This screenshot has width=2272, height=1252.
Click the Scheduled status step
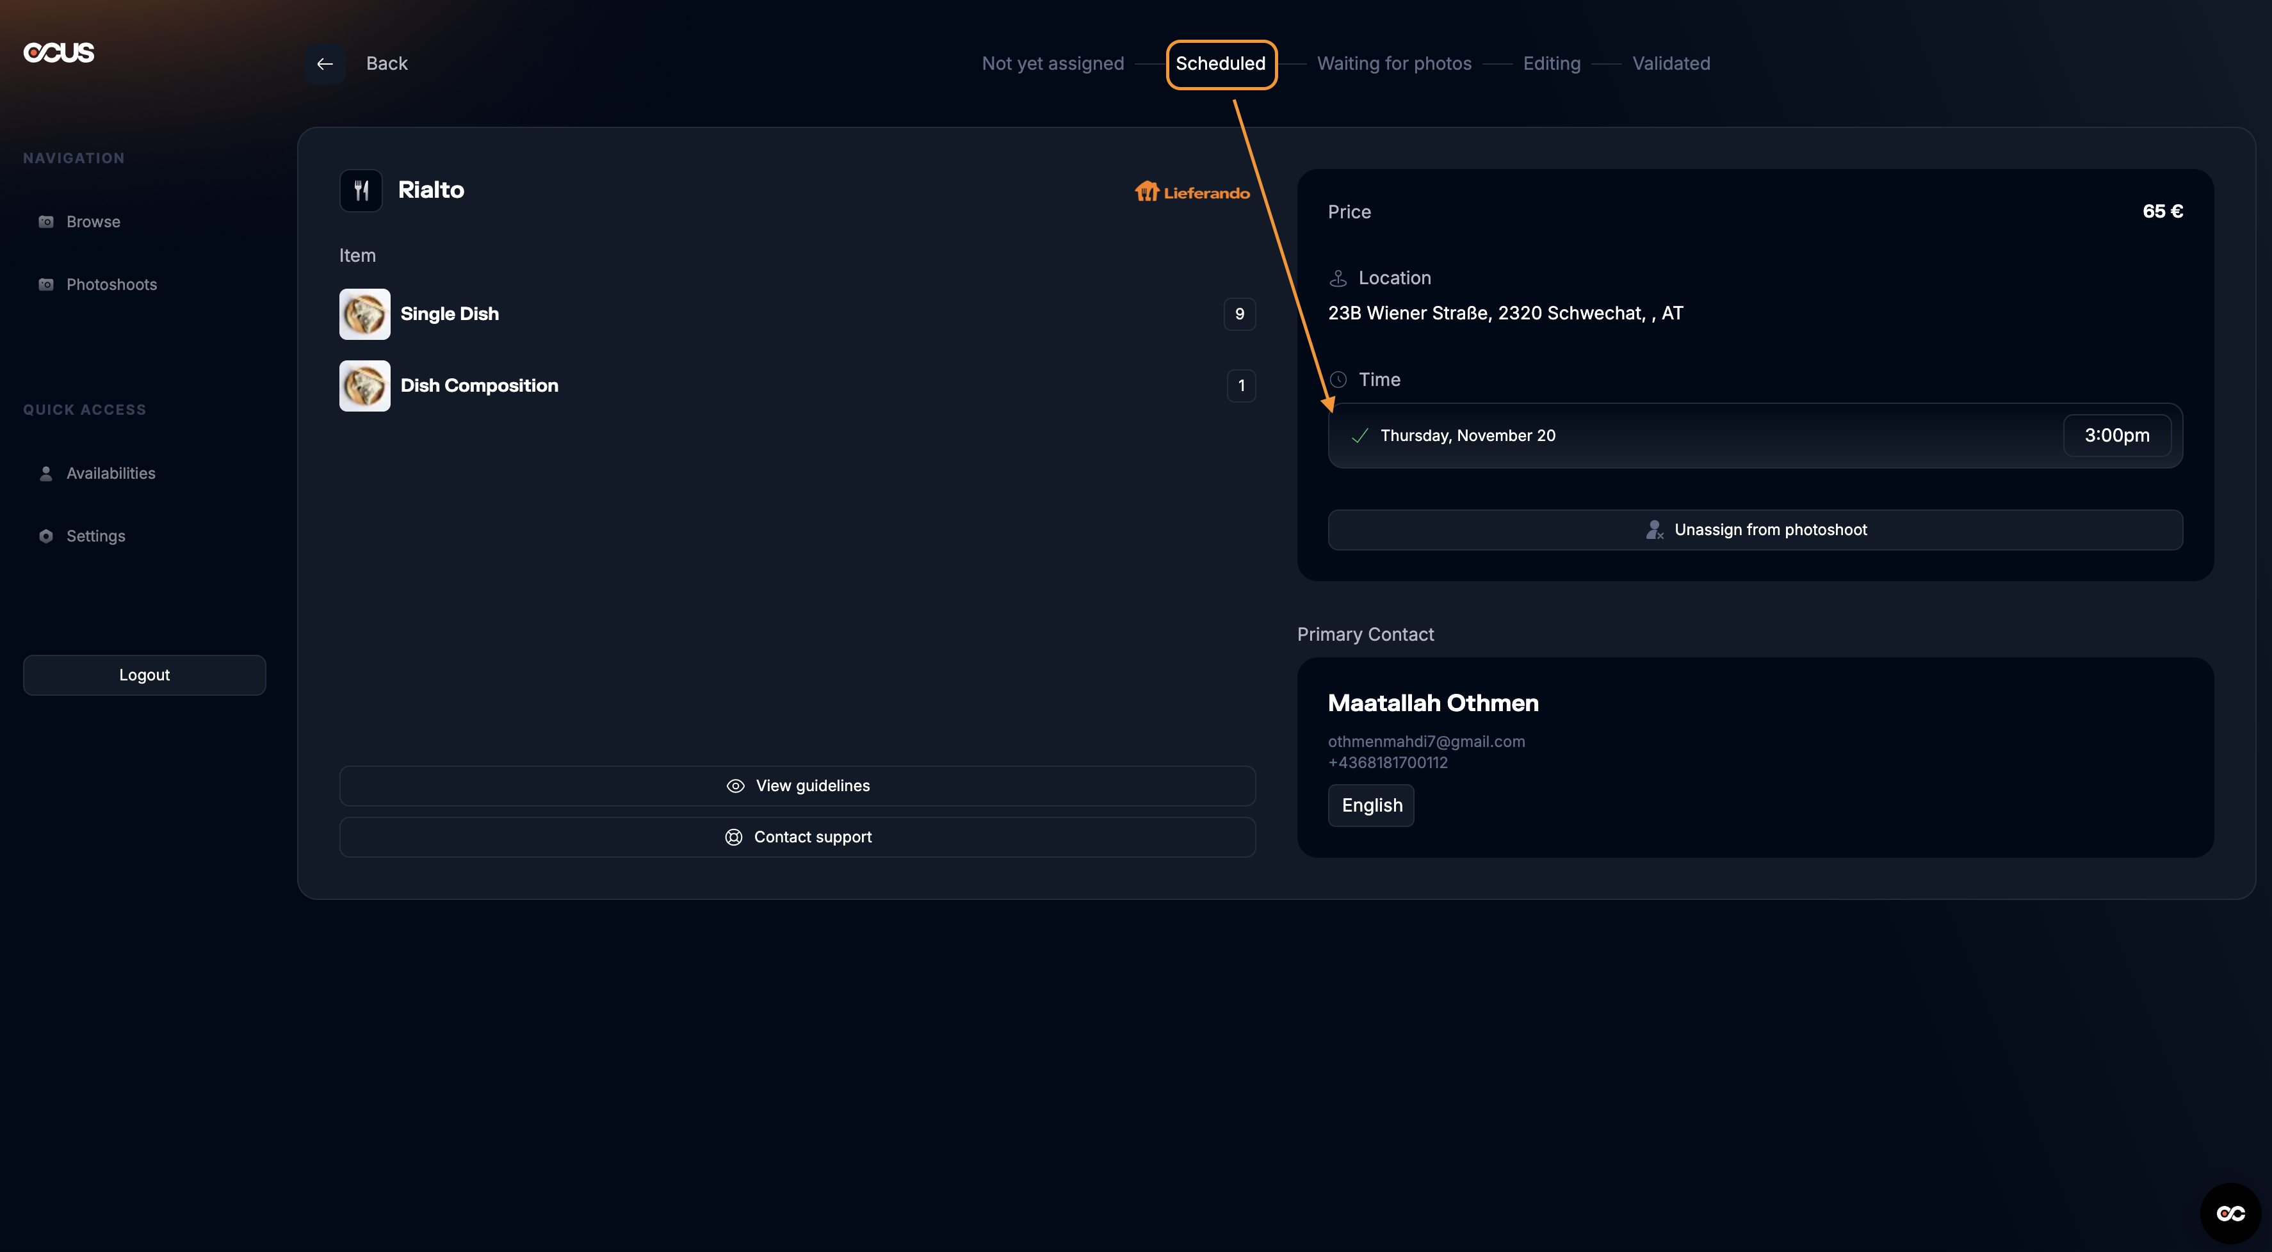tap(1221, 63)
